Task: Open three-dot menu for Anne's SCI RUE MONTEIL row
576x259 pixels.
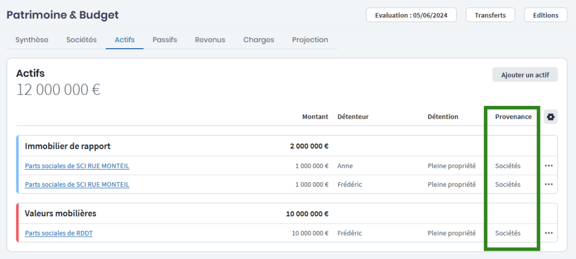Action: pos(548,166)
